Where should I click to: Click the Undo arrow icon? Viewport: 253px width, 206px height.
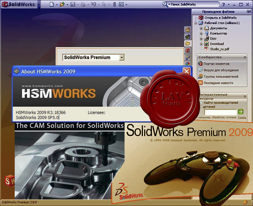click(x=94, y=4)
